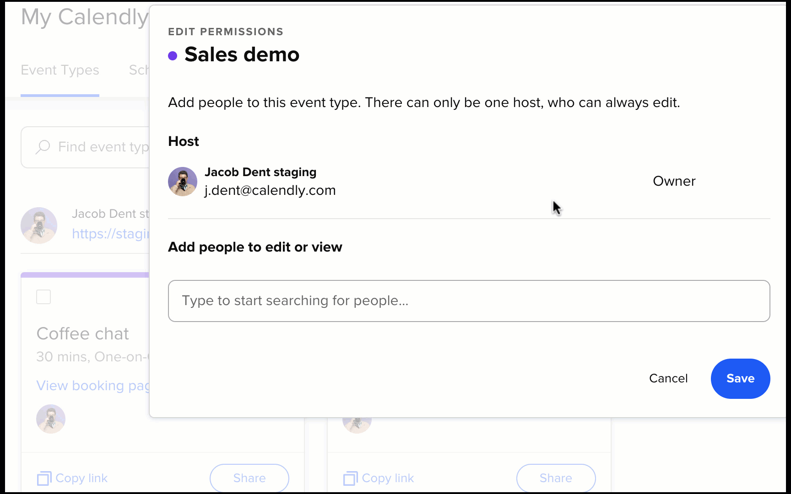
Task: Save the Sales demo permission changes
Action: pos(740,378)
